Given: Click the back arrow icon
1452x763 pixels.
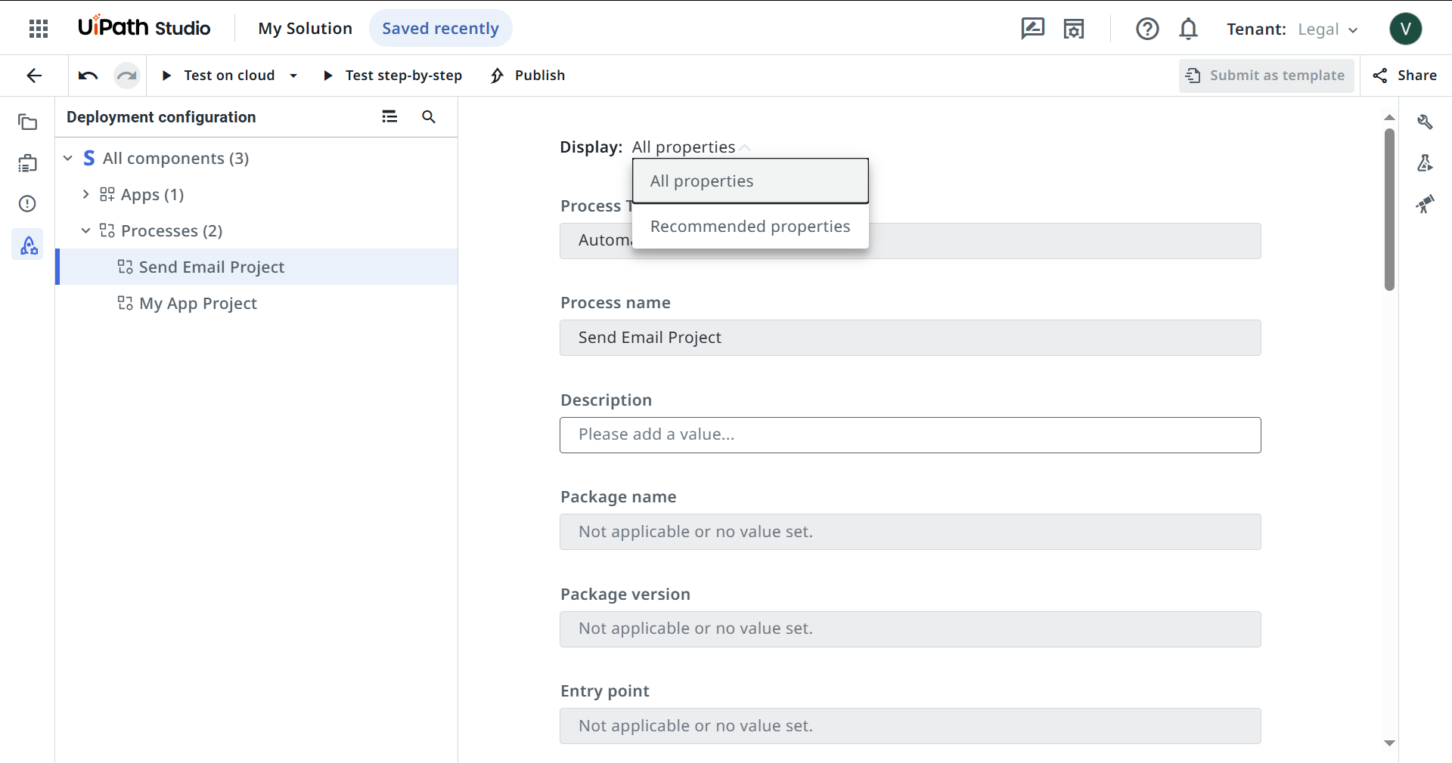Looking at the screenshot, I should (x=34, y=76).
